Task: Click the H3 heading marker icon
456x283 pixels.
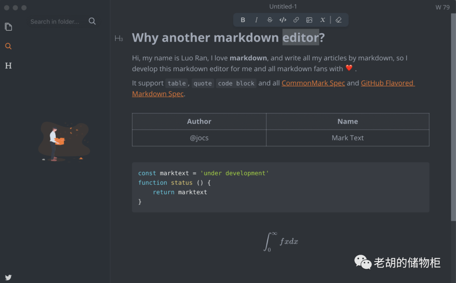Action: click(x=119, y=38)
